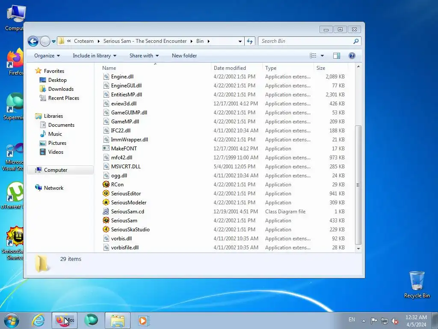The image size is (438, 329).
Task: Click the New folder button
Action: [184, 56]
